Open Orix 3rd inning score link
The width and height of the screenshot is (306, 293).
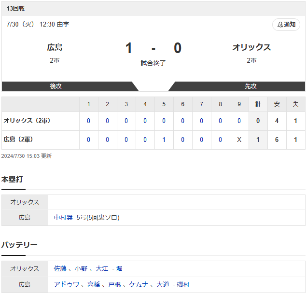(x=126, y=121)
